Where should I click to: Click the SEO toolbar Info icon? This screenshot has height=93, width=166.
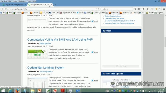pyautogui.click(x=3, y=13)
